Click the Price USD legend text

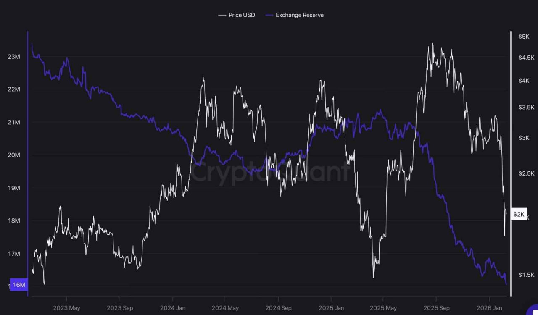pyautogui.click(x=242, y=15)
